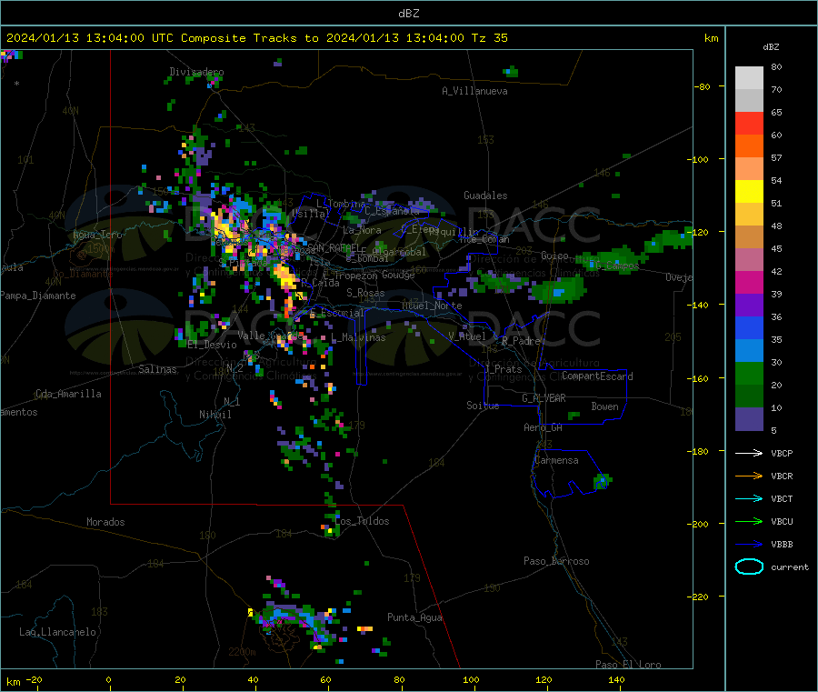818x692 pixels.
Task: Click the Nihuil place label
Action: (214, 415)
